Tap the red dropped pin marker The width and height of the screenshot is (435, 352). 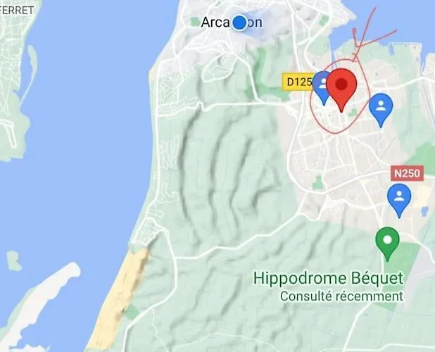click(x=341, y=90)
